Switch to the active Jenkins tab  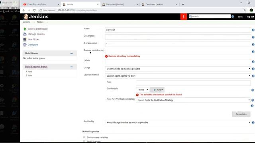pos(80,4)
